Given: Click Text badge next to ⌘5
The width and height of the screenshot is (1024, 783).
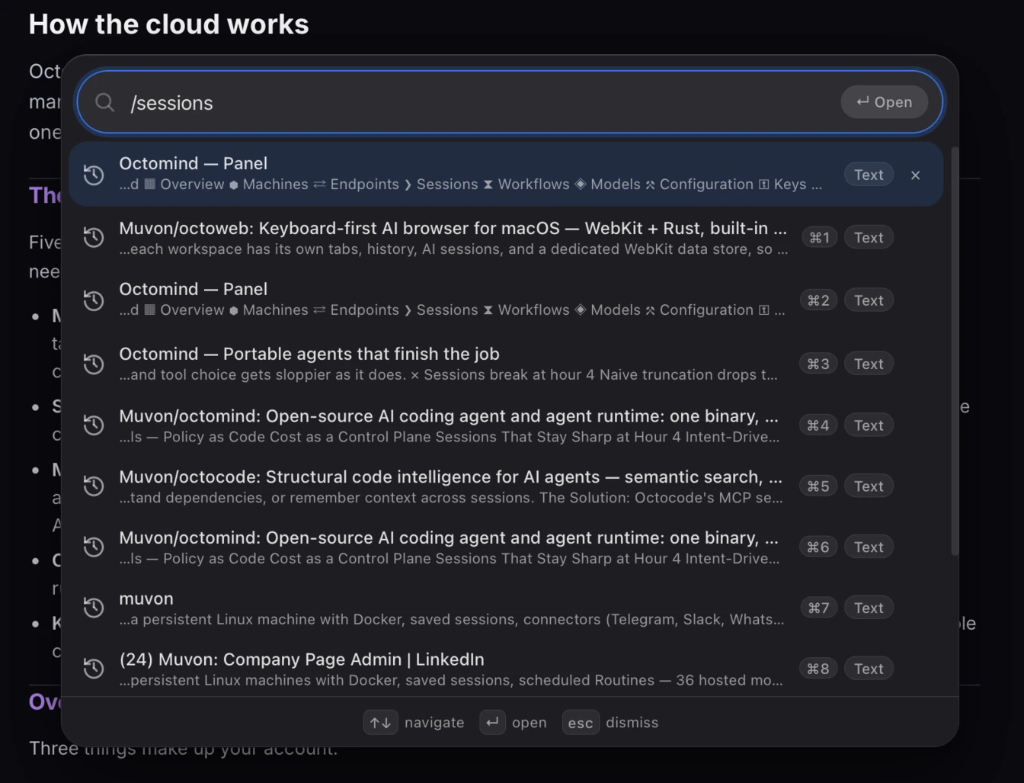Looking at the screenshot, I should 869,486.
